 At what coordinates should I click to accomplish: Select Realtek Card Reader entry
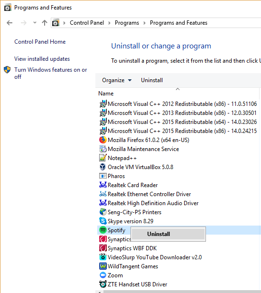pyautogui.click(x=133, y=185)
